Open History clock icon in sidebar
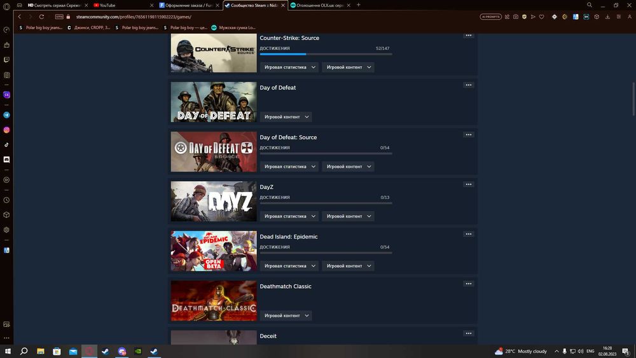The width and height of the screenshot is (636, 358). [6, 200]
